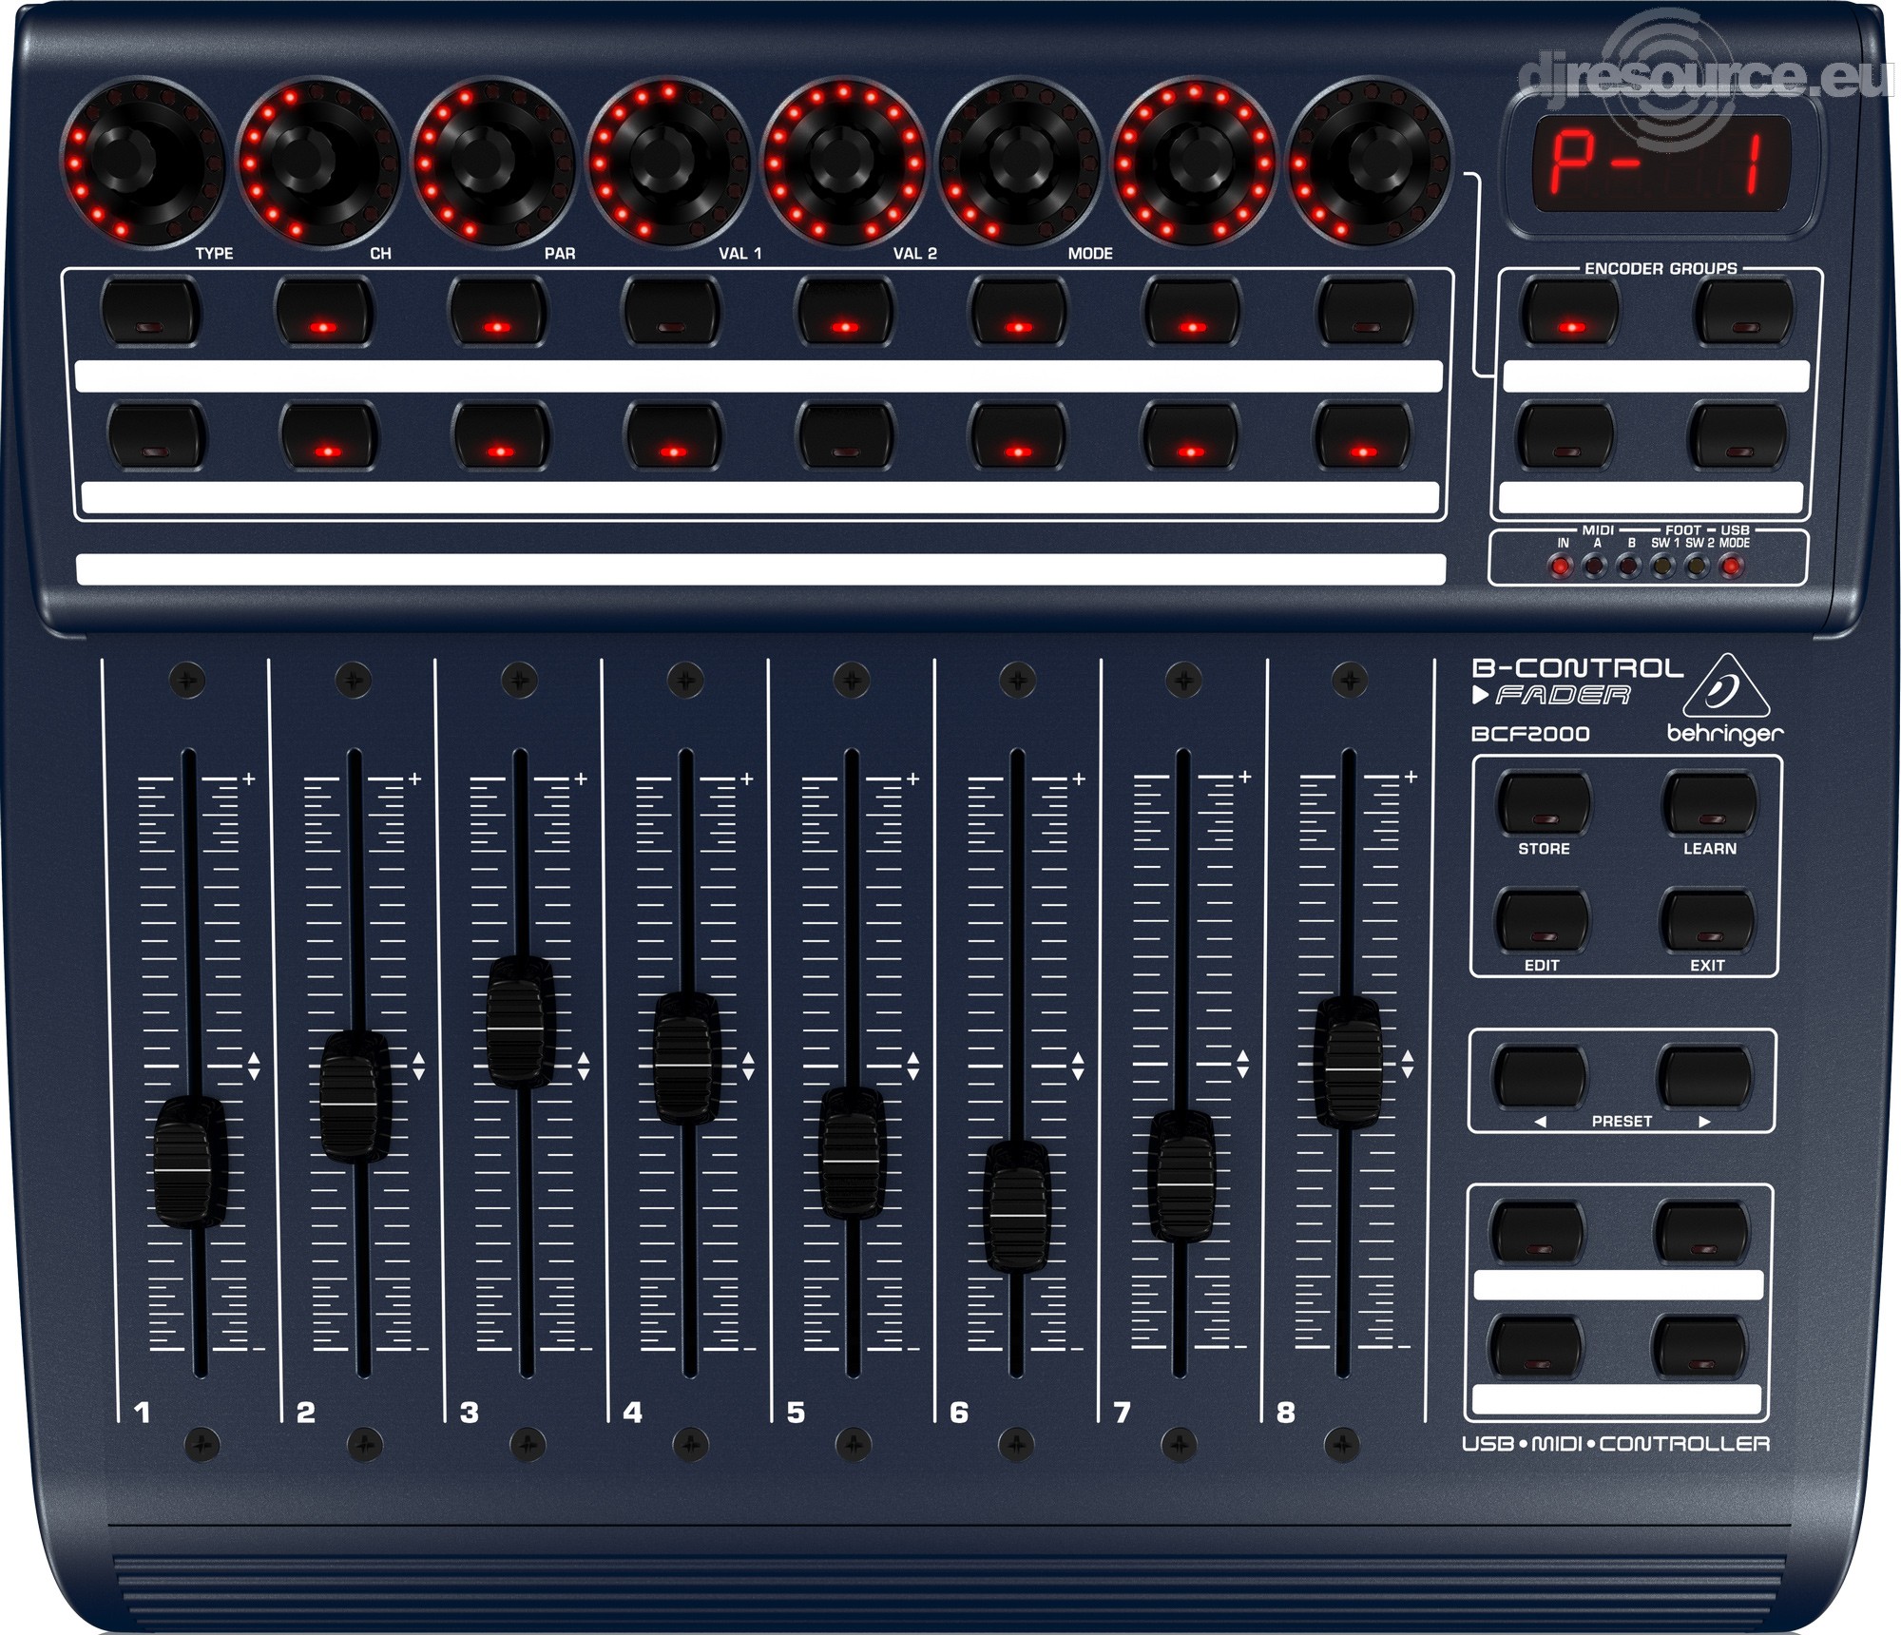Toggle the second-row button in column two
1901x1635 pixels.
tap(329, 436)
